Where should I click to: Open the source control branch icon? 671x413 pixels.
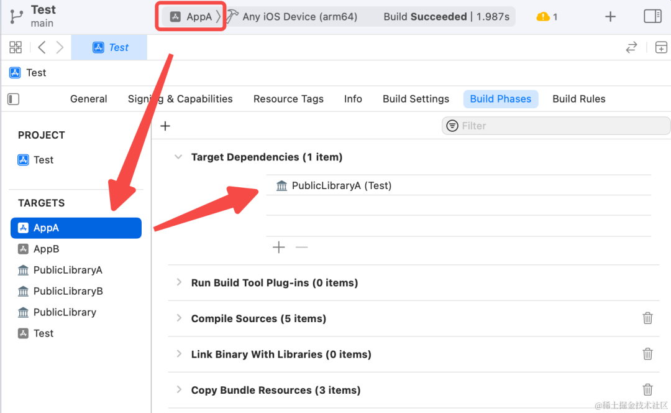16,16
